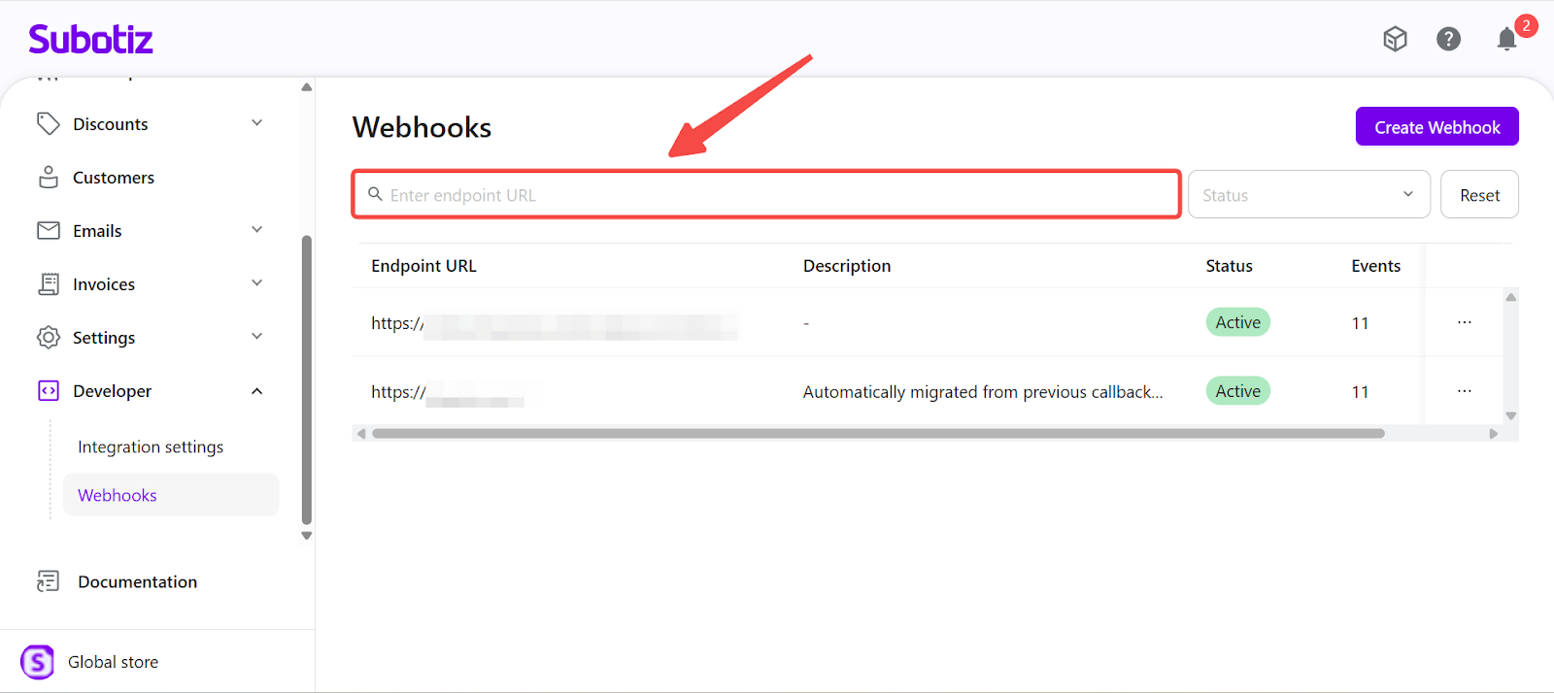Select Integration settings in sidebar
1554x693 pixels.
pos(151,446)
